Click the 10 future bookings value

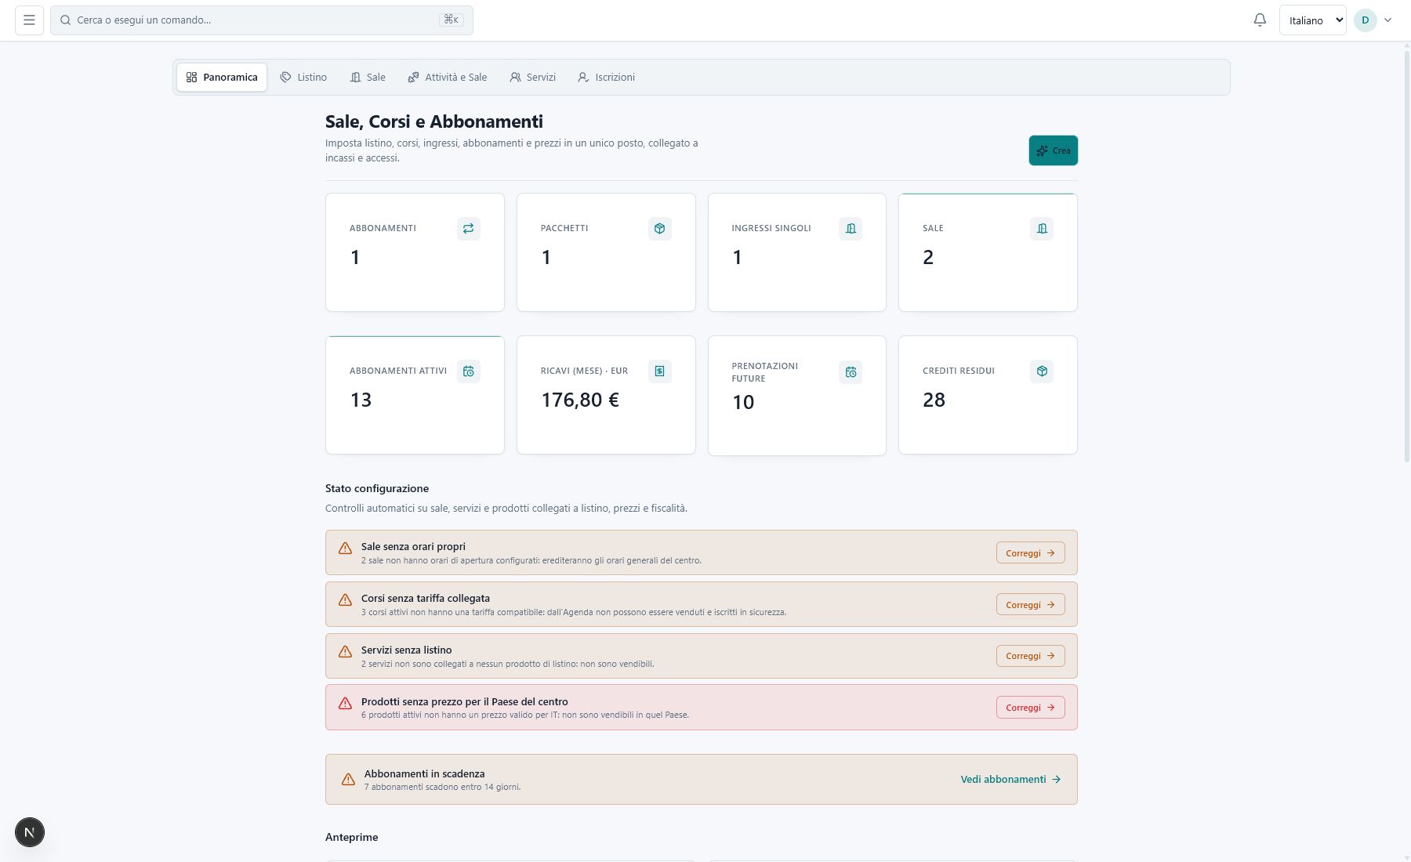click(x=743, y=403)
